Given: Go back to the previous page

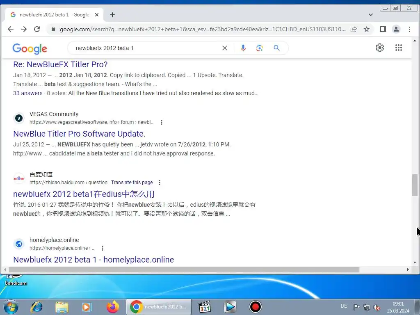Looking at the screenshot, I should click(10, 29).
